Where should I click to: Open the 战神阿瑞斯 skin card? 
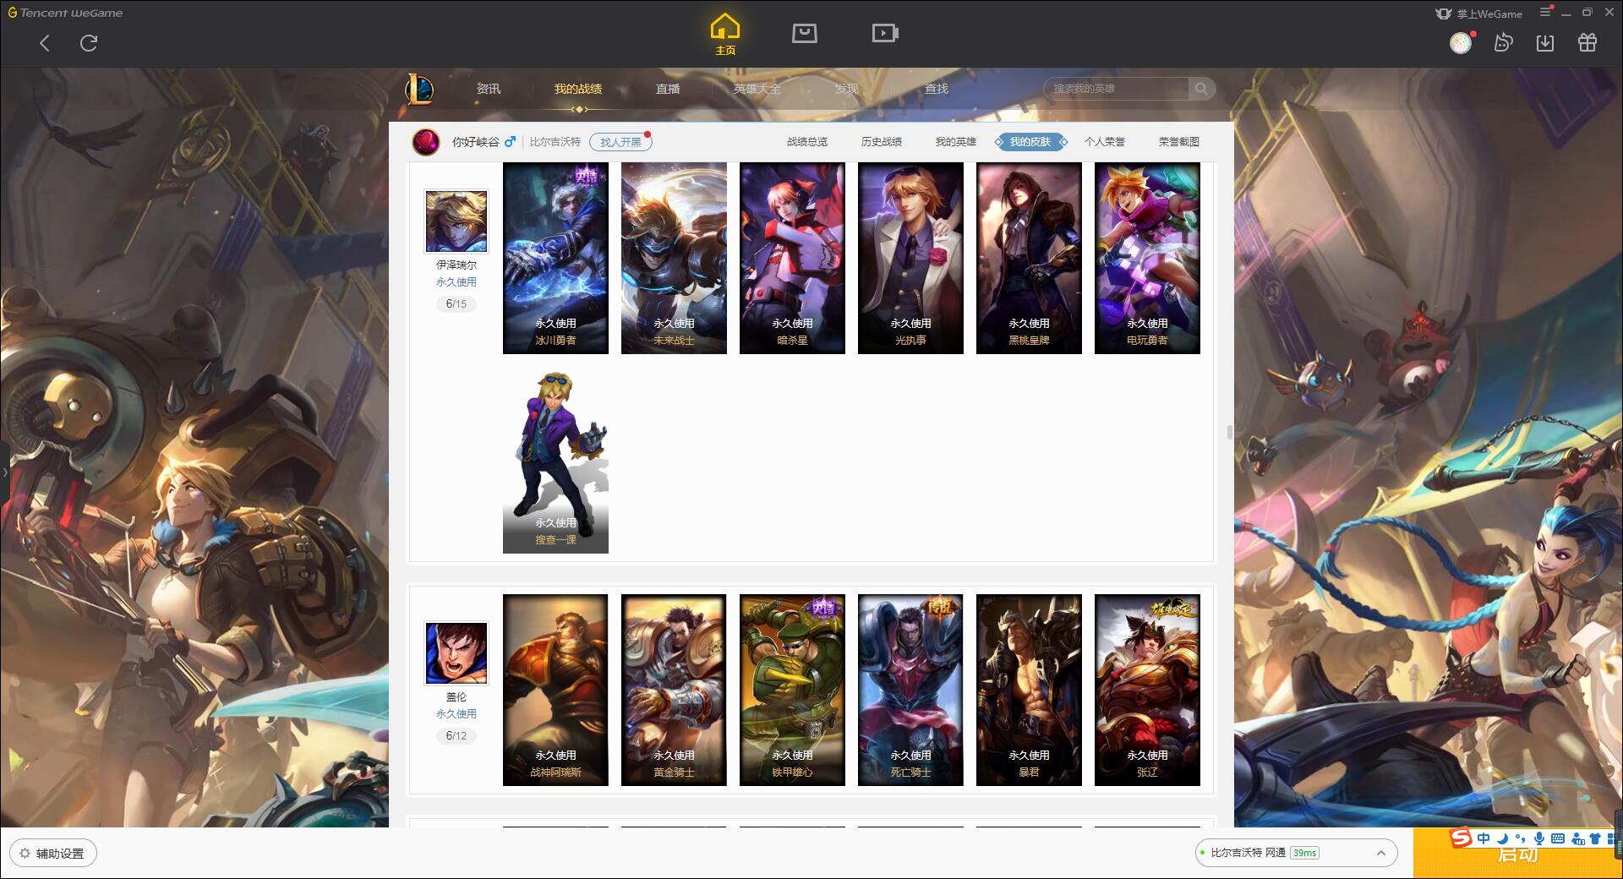coord(555,691)
